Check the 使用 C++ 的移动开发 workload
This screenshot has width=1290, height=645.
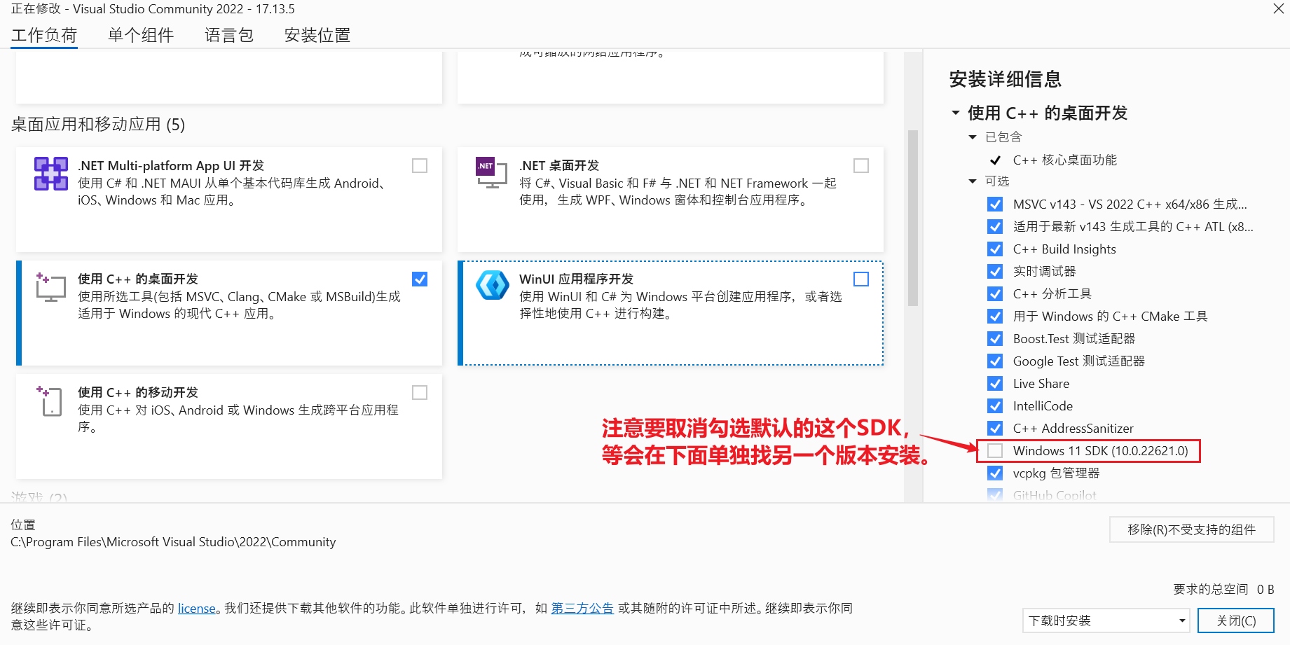coord(420,393)
